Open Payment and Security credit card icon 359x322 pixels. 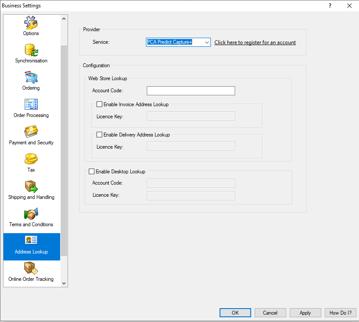[31, 132]
